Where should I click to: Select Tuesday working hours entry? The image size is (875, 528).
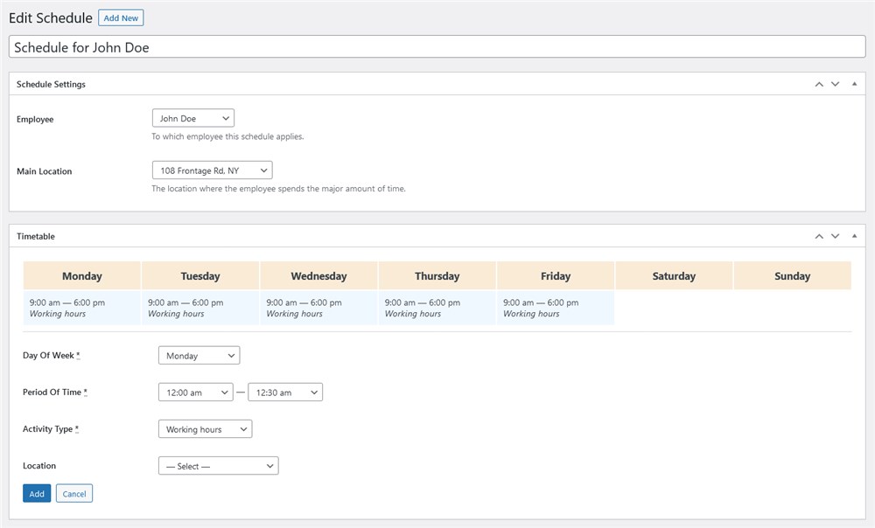[x=199, y=308]
